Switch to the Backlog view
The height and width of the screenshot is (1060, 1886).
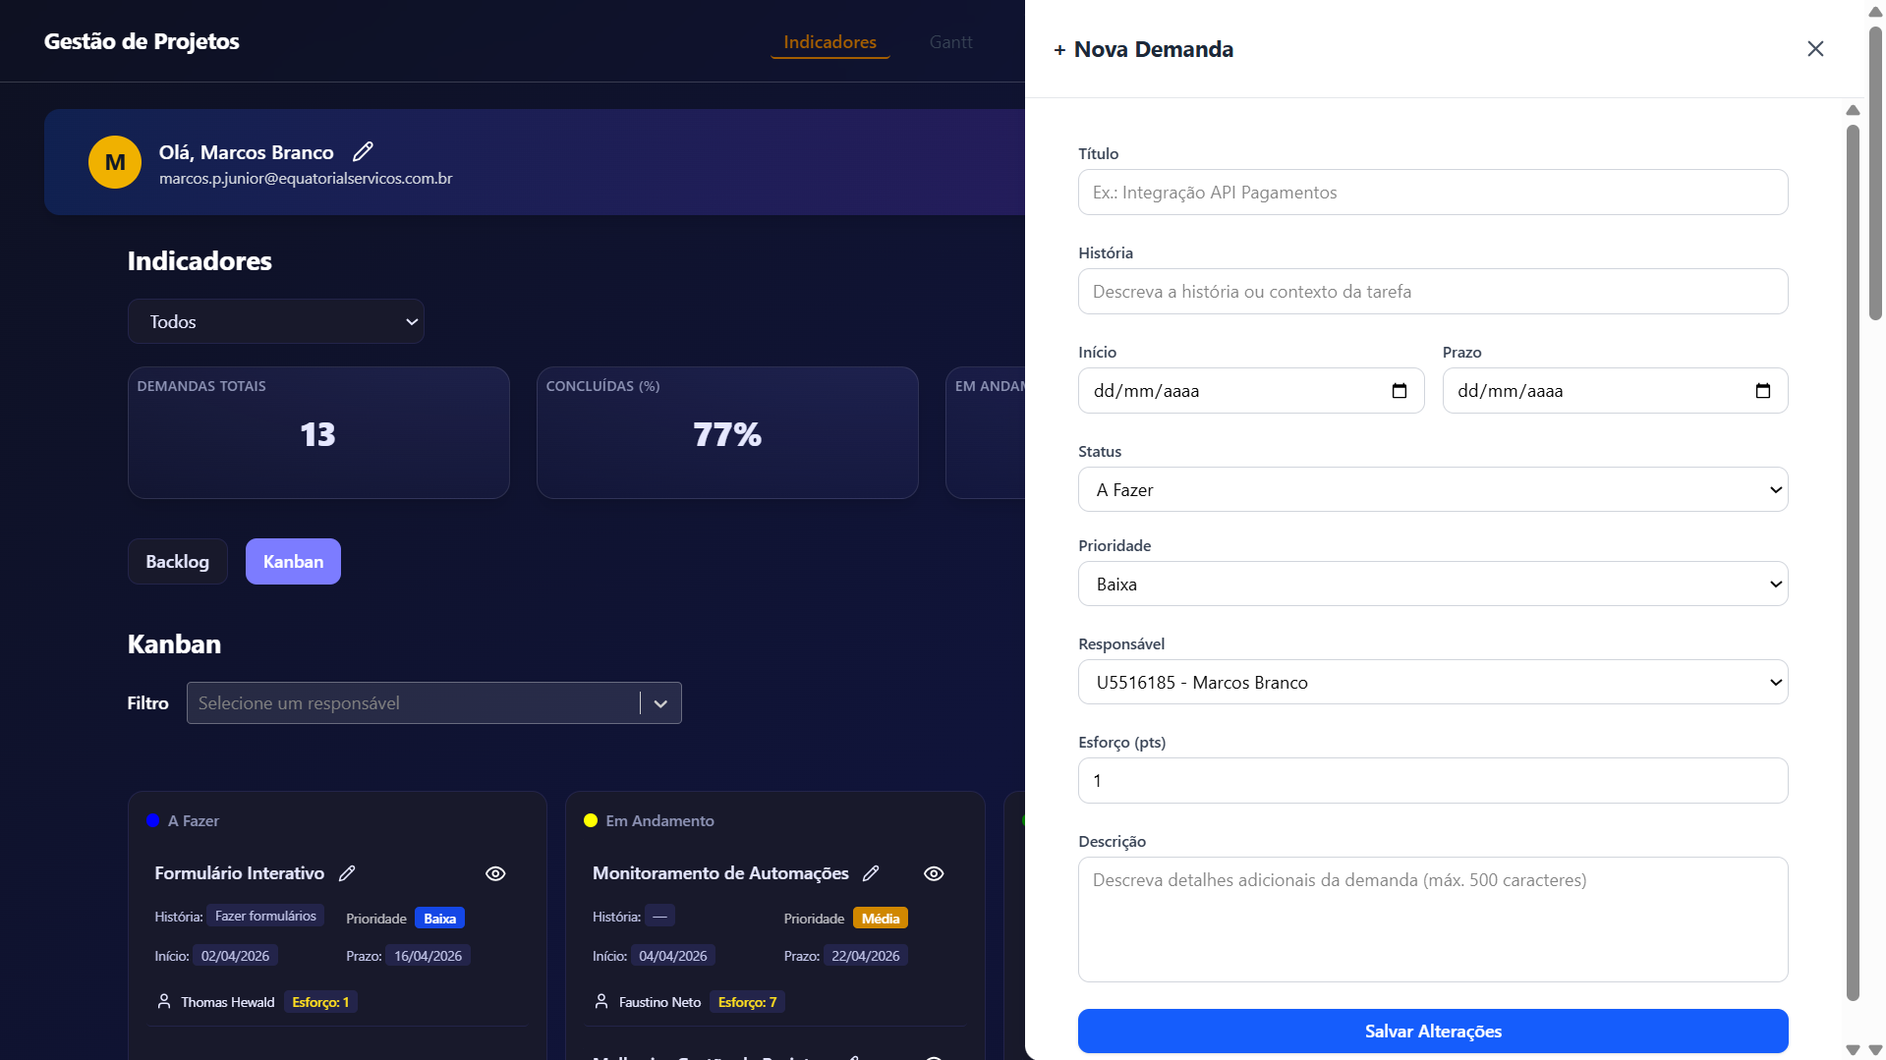click(178, 561)
